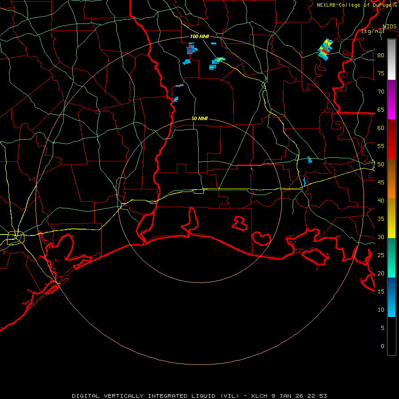Click the 0 value on the color scale
The image size is (399, 399).
point(382,346)
